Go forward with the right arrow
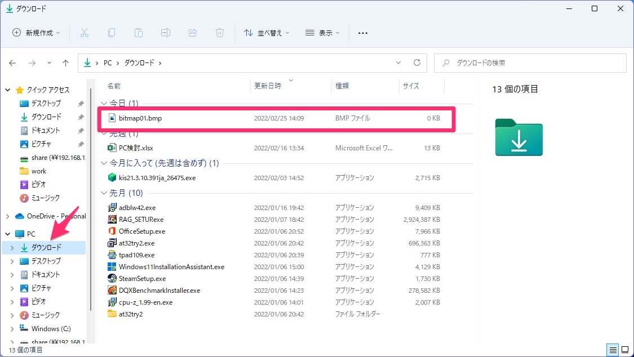This screenshot has height=357, width=634. 32,63
